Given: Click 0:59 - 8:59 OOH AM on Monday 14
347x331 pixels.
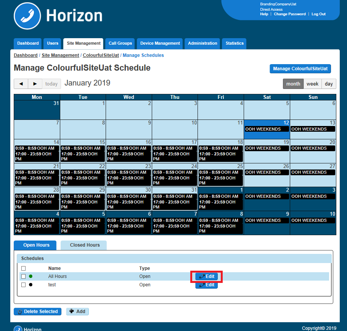Looking at the screenshot, I should click(37, 148).
